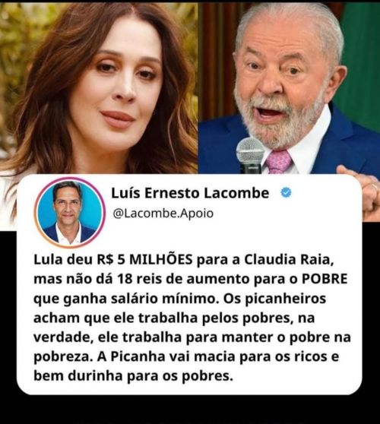Click the name "Claudia Raia" in the post
This screenshot has height=424, width=380.
[288, 260]
